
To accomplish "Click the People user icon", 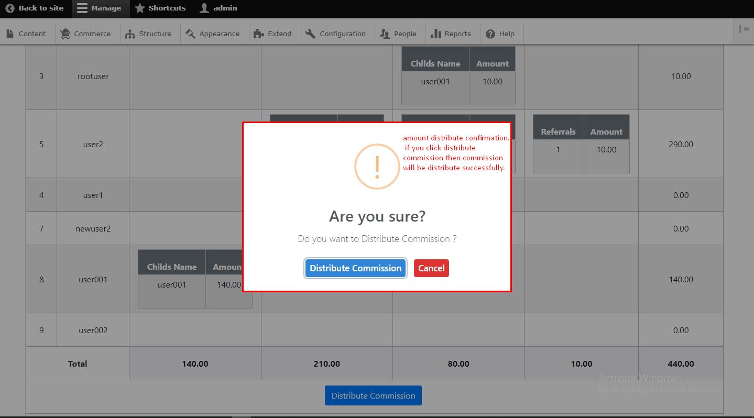I will pos(385,34).
